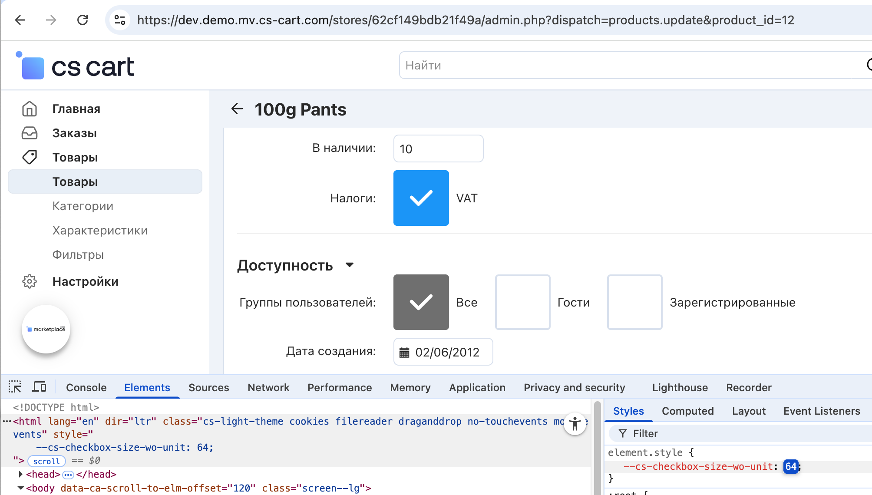Click the browser back arrow
The image size is (872, 495).
[x=20, y=20]
